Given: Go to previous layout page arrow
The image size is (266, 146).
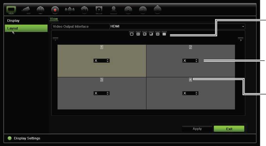Looking at the screenshot, I should point(56,40).
